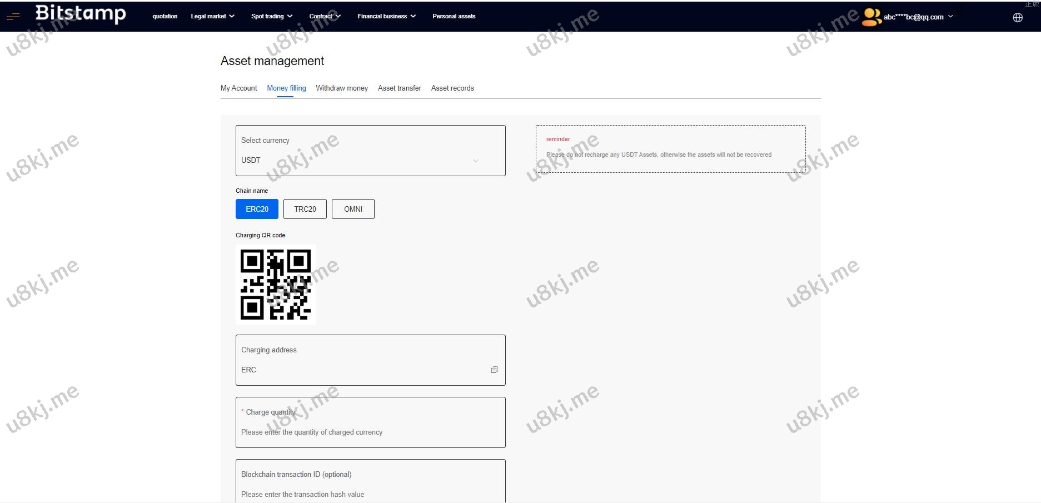Focus the Charge quantity input field
Image resolution: width=1041 pixels, height=503 pixels.
point(370,432)
